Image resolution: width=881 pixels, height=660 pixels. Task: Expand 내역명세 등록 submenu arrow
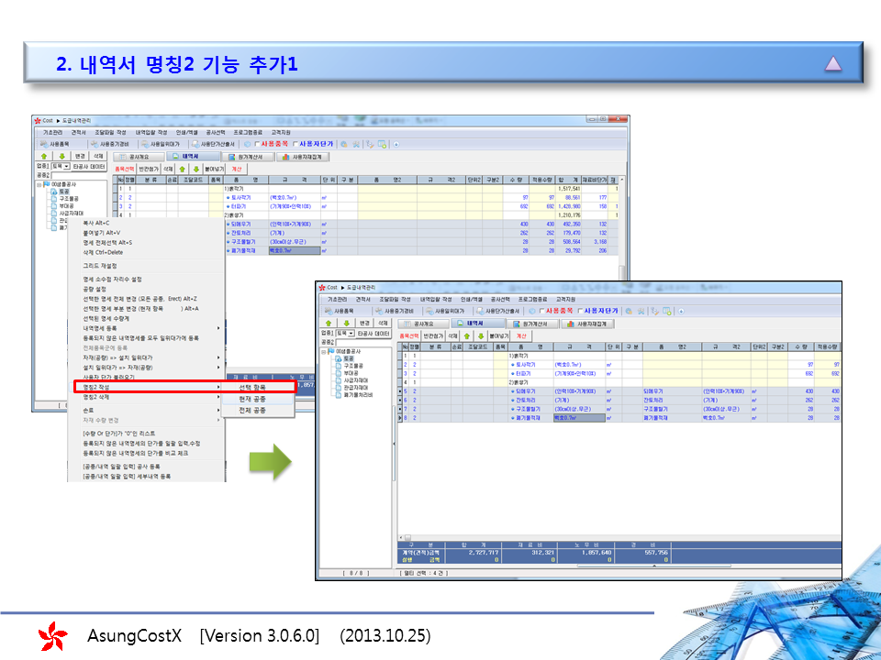tap(218, 328)
